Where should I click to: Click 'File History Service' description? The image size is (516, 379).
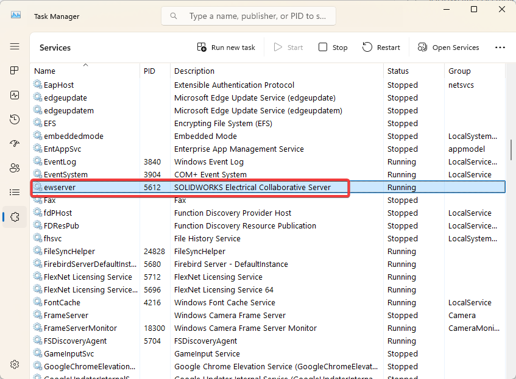207,239
